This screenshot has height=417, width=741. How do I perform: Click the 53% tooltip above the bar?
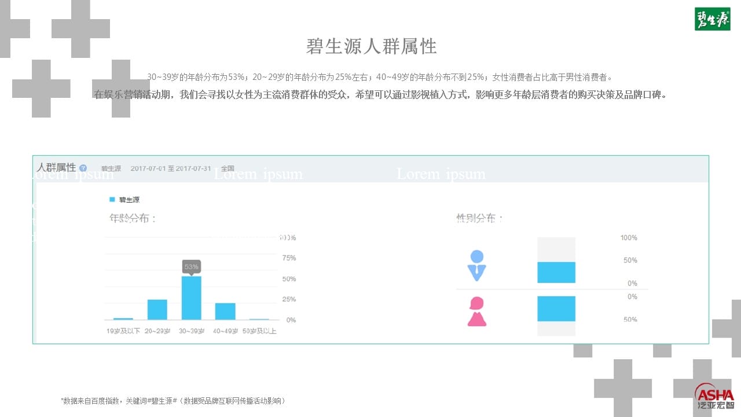coord(192,267)
